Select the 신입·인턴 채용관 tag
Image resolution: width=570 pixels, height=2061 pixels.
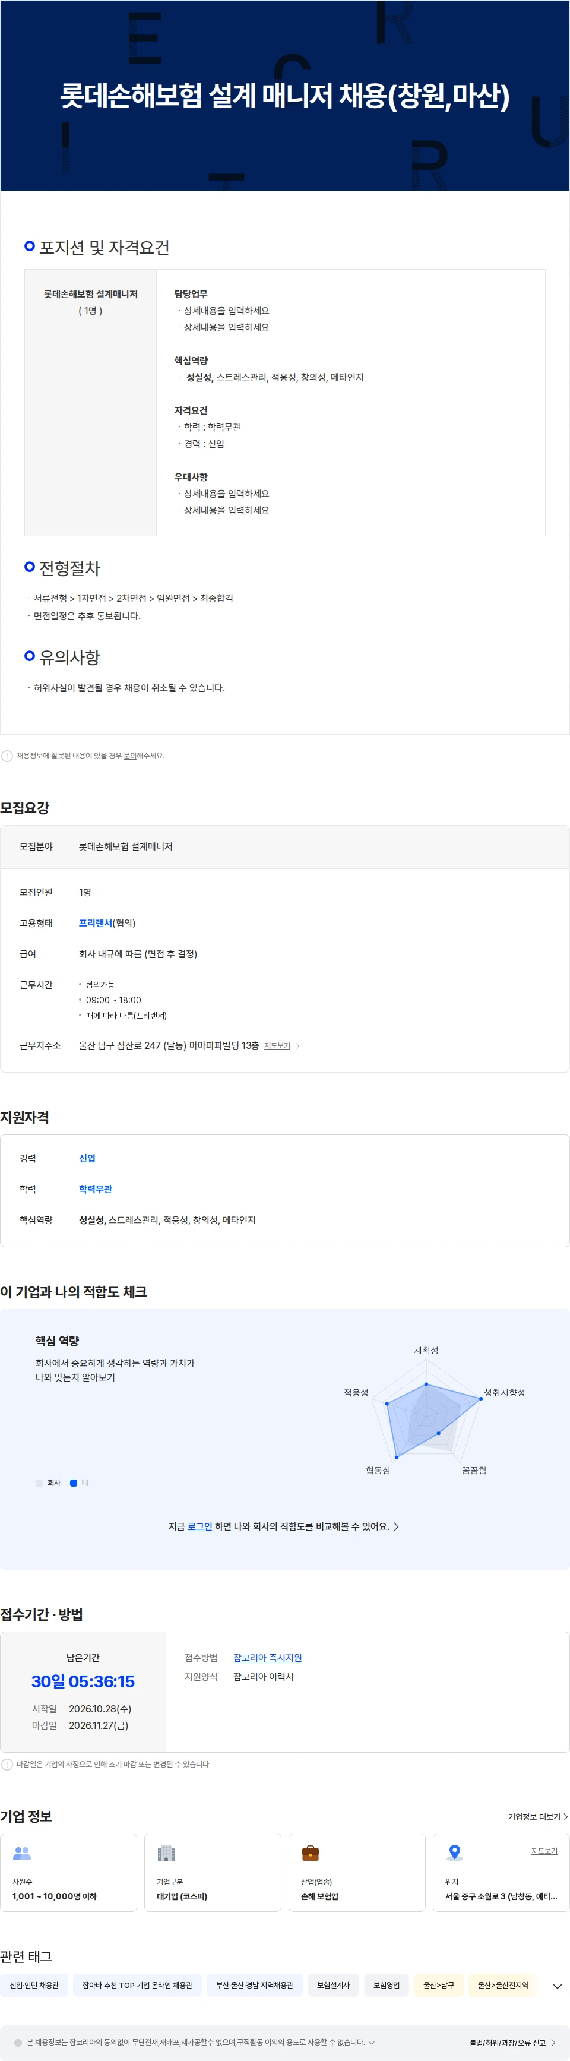click(x=34, y=1985)
